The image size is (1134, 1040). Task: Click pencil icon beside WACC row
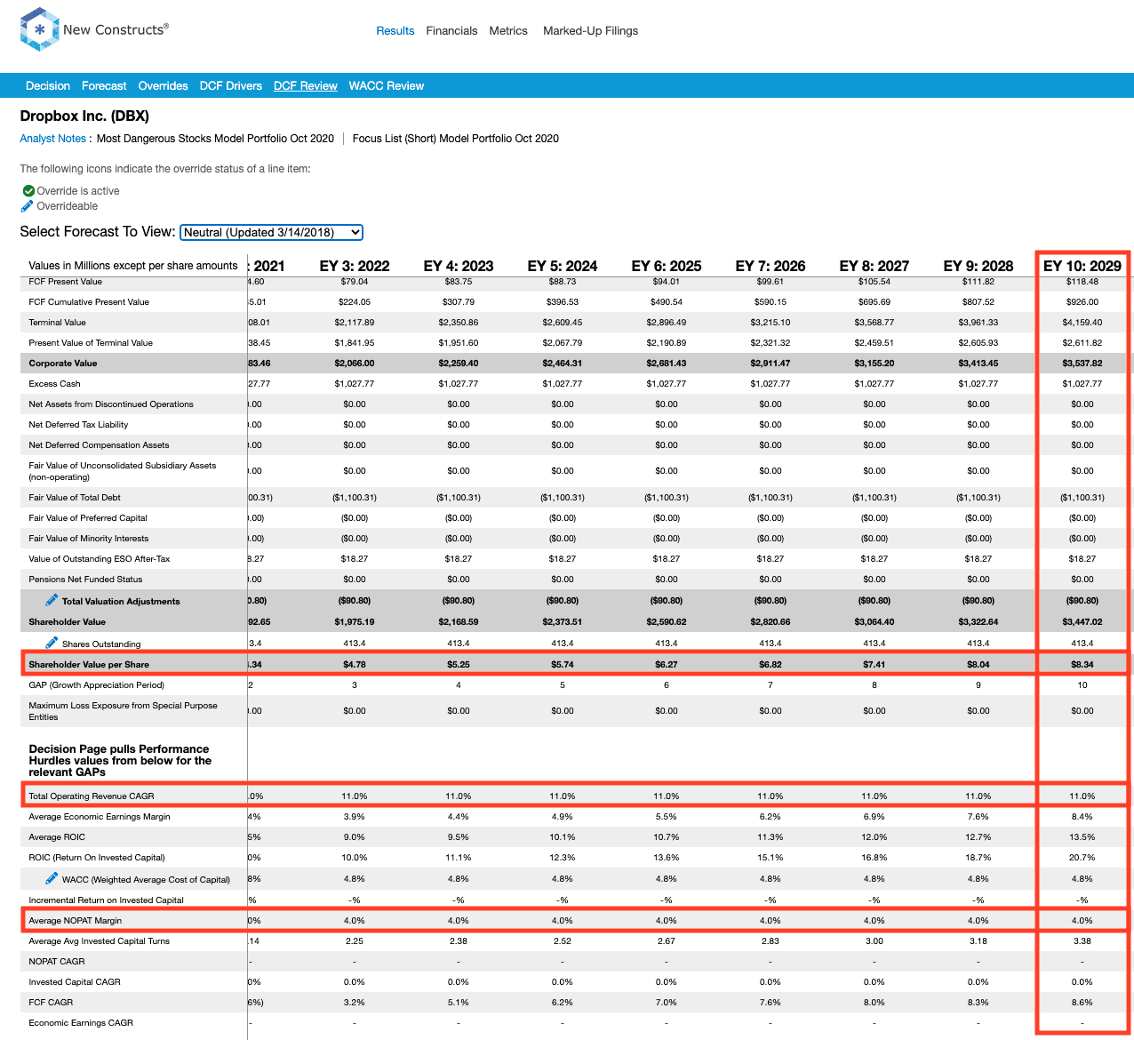pos(52,878)
